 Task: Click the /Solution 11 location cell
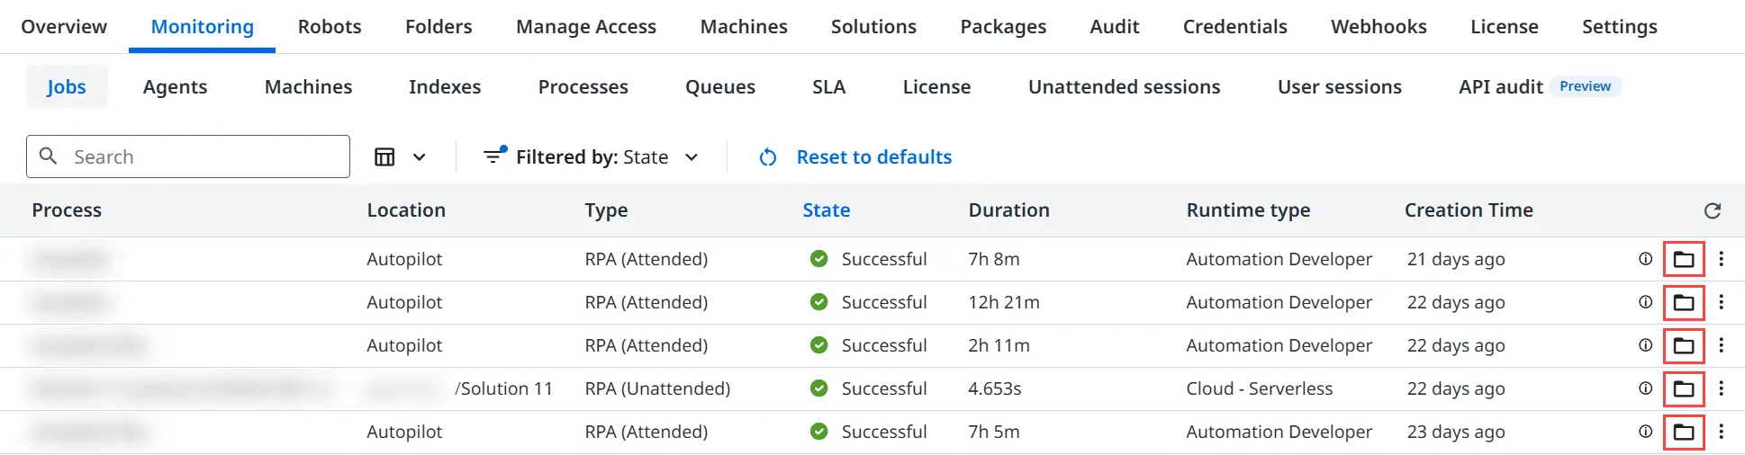tap(503, 388)
